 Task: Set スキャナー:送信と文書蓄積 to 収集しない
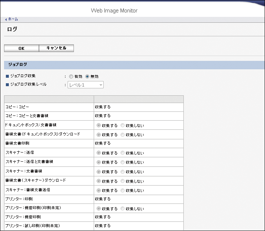pyautogui.click(x=123, y=162)
